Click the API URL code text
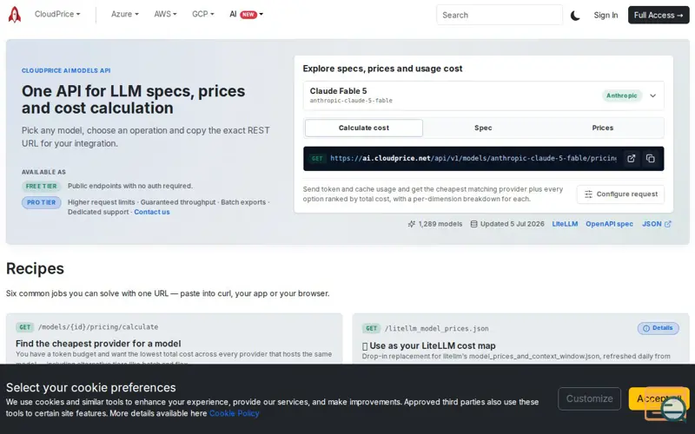 [473, 159]
